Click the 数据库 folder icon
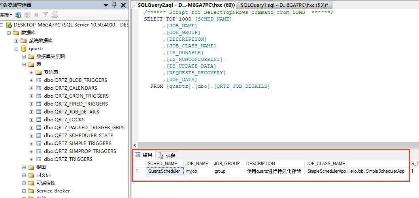Image resolution: width=419 pixels, height=198 pixels. [x=16, y=33]
